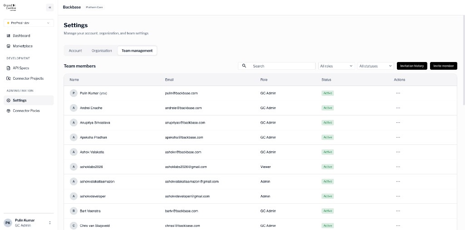Click the Connector Projects icon
465x230 pixels.
click(8, 78)
